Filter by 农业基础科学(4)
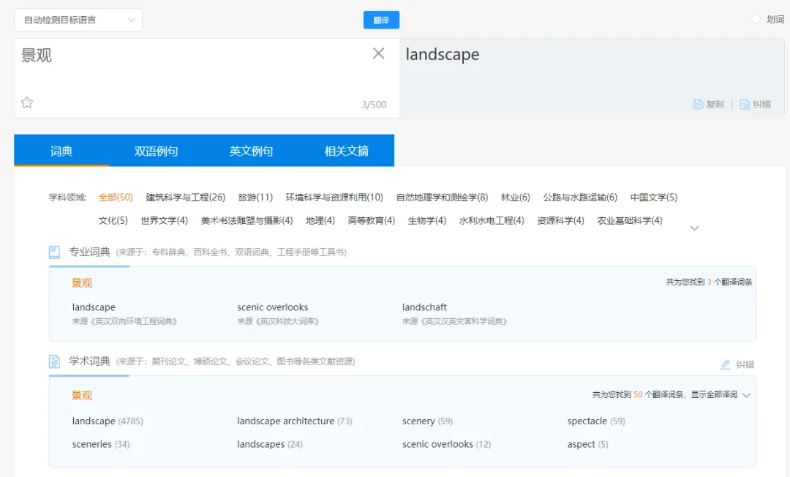Image resolution: width=790 pixels, height=477 pixels. 630,221
